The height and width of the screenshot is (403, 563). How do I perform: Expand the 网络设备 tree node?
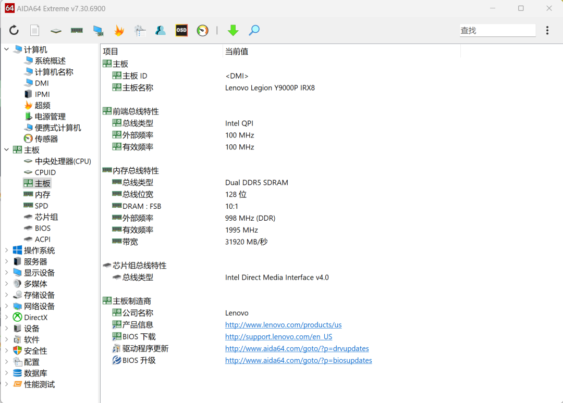point(6,306)
